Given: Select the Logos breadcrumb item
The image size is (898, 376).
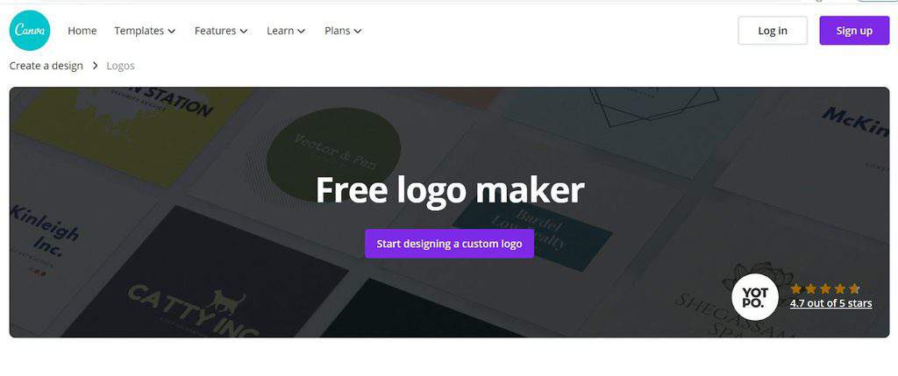Looking at the screenshot, I should pos(120,66).
